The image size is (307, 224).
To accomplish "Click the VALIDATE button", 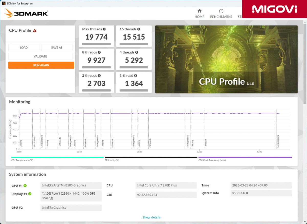I will coord(40,56).
